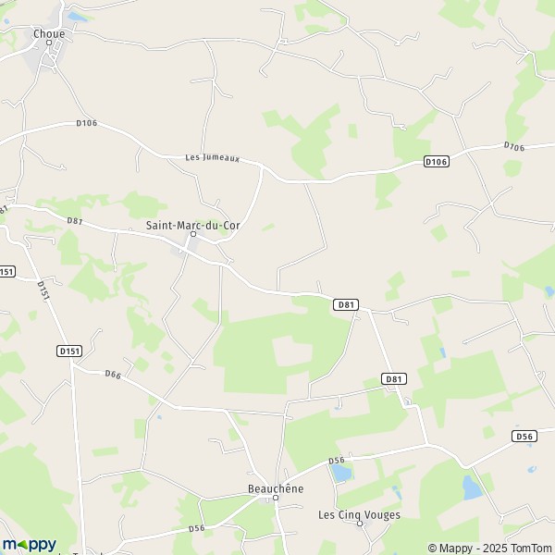Viewport: 555px width, 555px height.
Task: Click the Les Cinq Vouges marker
Action: [360, 524]
